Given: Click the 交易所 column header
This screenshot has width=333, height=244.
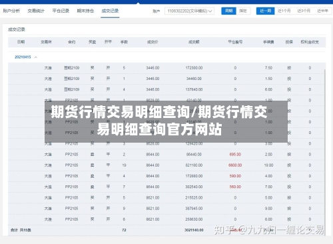Looking at the screenshot, I should pos(46,42).
